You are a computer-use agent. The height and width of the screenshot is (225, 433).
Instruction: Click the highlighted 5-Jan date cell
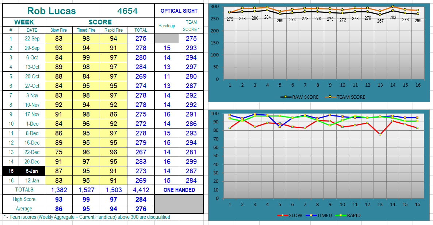(x=32, y=171)
